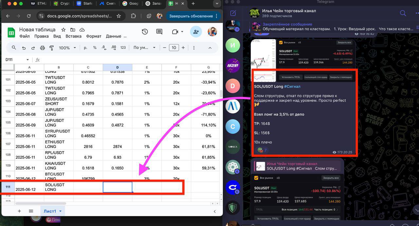Open channel title 'Илья Чейн торговый канал'
Screen dimensions: 419x226
point(289,11)
